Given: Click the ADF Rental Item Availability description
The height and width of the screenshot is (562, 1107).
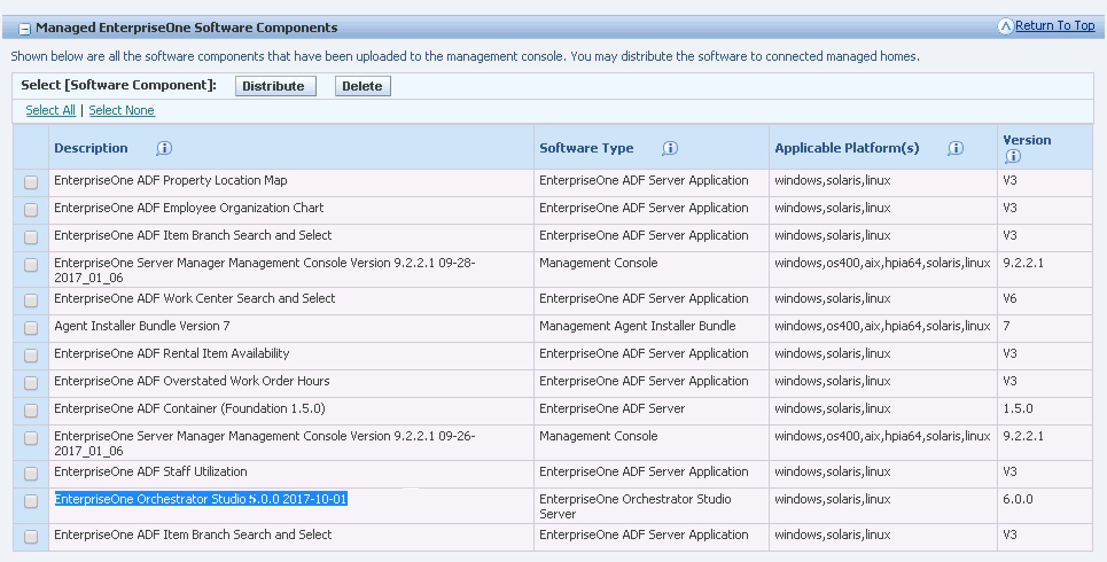Looking at the screenshot, I should pyautogui.click(x=171, y=353).
